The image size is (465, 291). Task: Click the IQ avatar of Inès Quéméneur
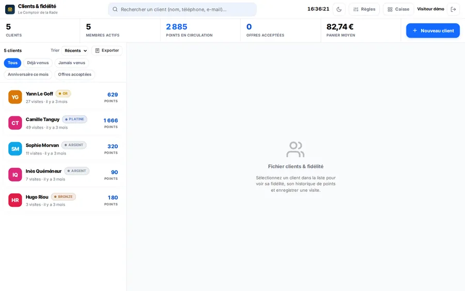(x=15, y=174)
